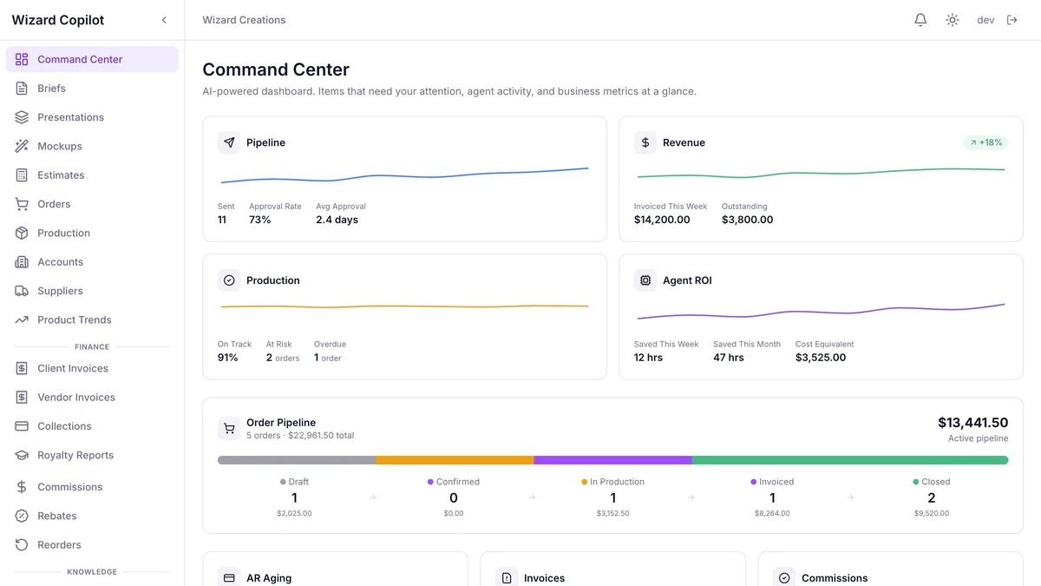Click the Mockups magic wand icon
Image resolution: width=1041 pixels, height=586 pixels.
tap(22, 146)
